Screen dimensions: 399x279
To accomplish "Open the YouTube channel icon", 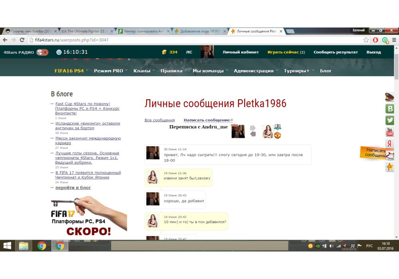I will 390,132.
